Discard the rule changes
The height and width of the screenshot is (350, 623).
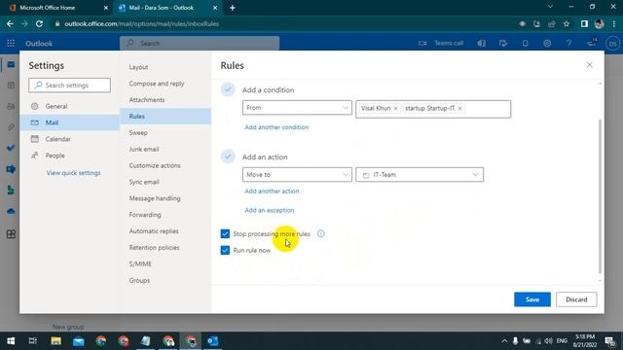coord(576,299)
